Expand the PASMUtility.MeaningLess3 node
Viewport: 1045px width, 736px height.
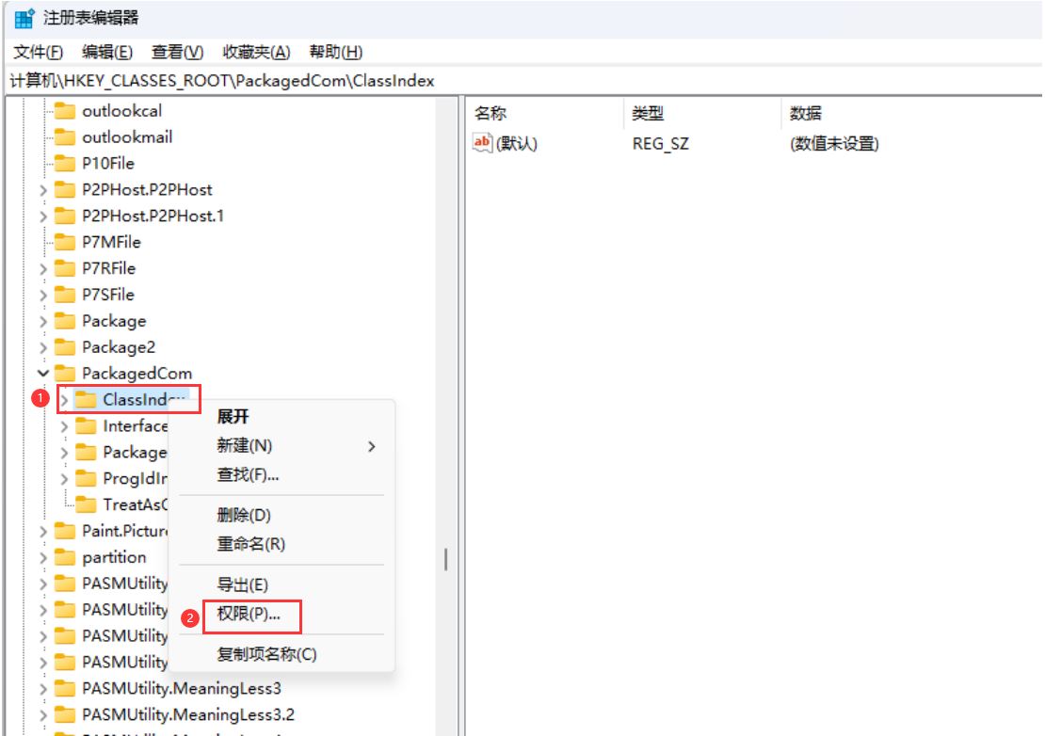point(42,688)
